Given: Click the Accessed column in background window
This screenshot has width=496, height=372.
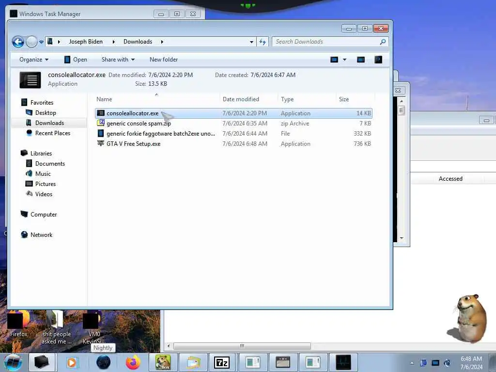Looking at the screenshot, I should (x=450, y=179).
